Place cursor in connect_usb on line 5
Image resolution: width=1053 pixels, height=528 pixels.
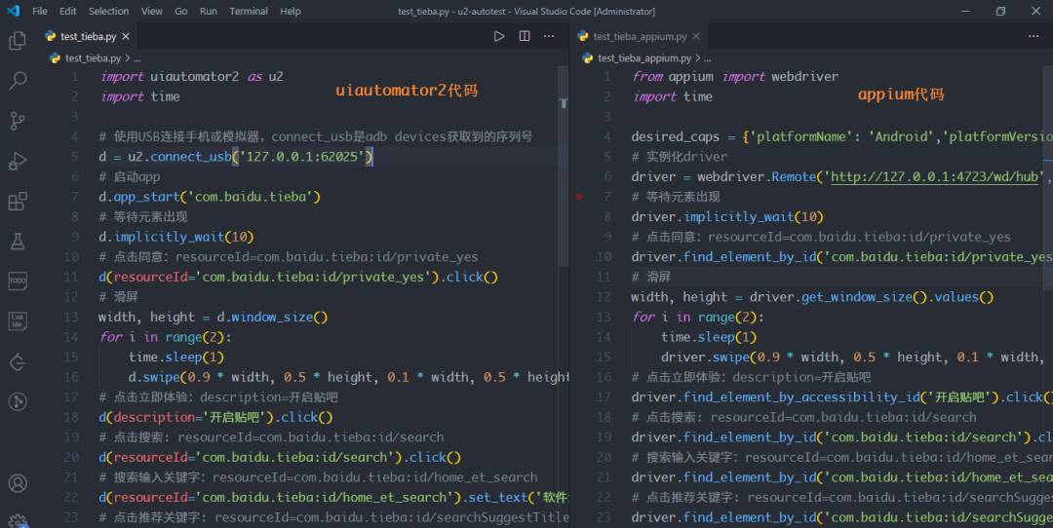(x=191, y=157)
